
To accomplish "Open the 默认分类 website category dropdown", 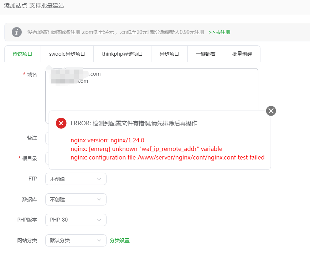I will (76, 240).
